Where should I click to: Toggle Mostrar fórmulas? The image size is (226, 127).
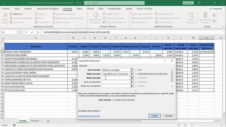(x=164, y=14)
